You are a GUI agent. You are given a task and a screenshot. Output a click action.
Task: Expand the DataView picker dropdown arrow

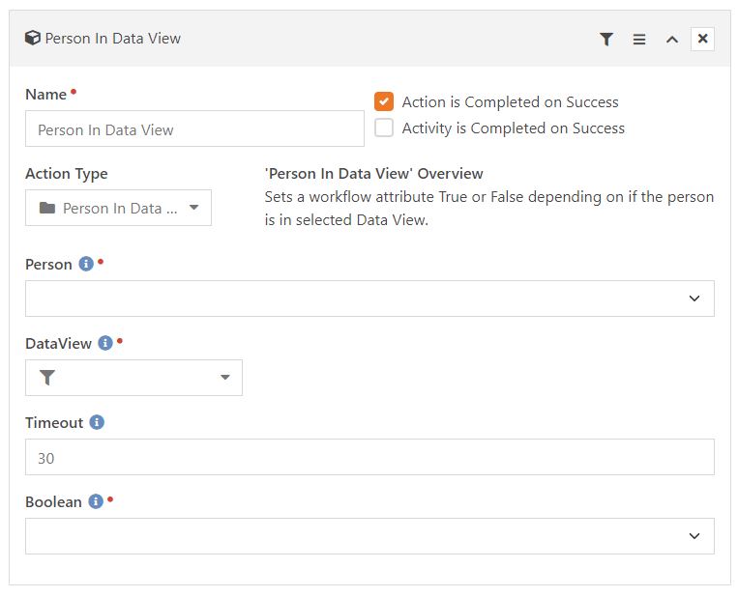225,378
